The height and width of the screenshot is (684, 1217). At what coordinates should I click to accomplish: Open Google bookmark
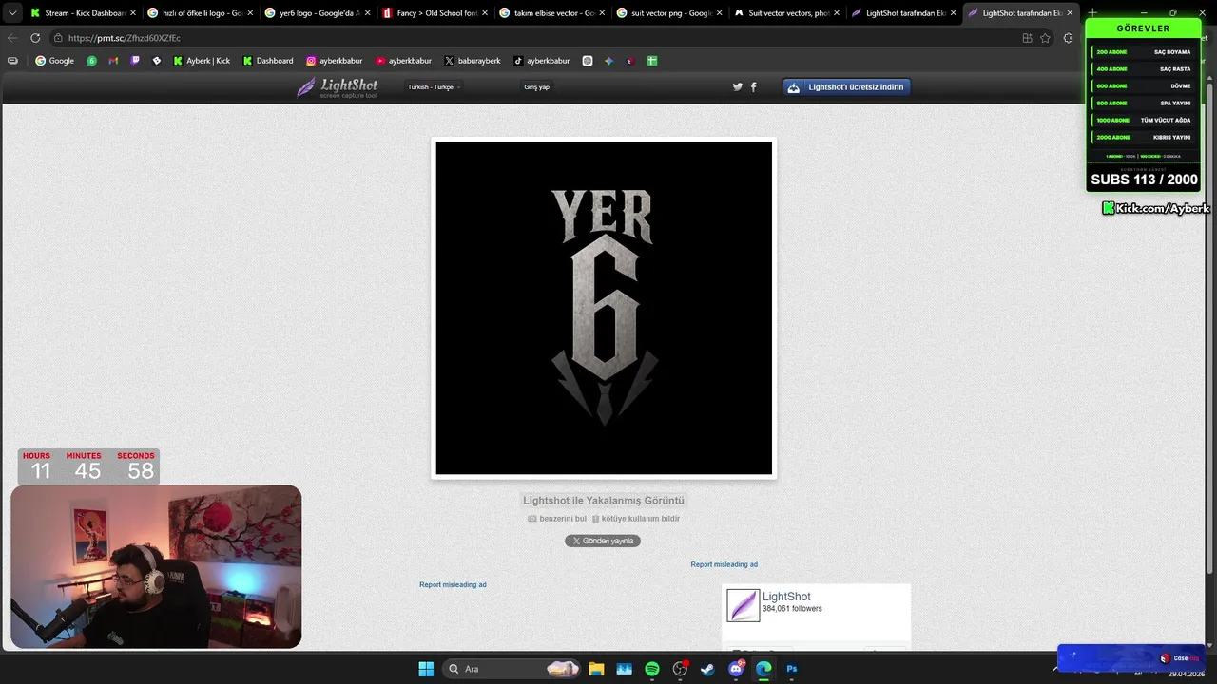pyautogui.click(x=54, y=61)
